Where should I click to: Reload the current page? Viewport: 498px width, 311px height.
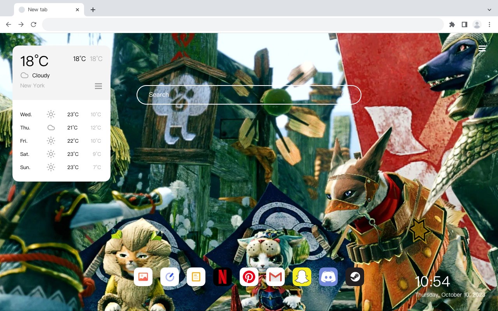coord(33,24)
